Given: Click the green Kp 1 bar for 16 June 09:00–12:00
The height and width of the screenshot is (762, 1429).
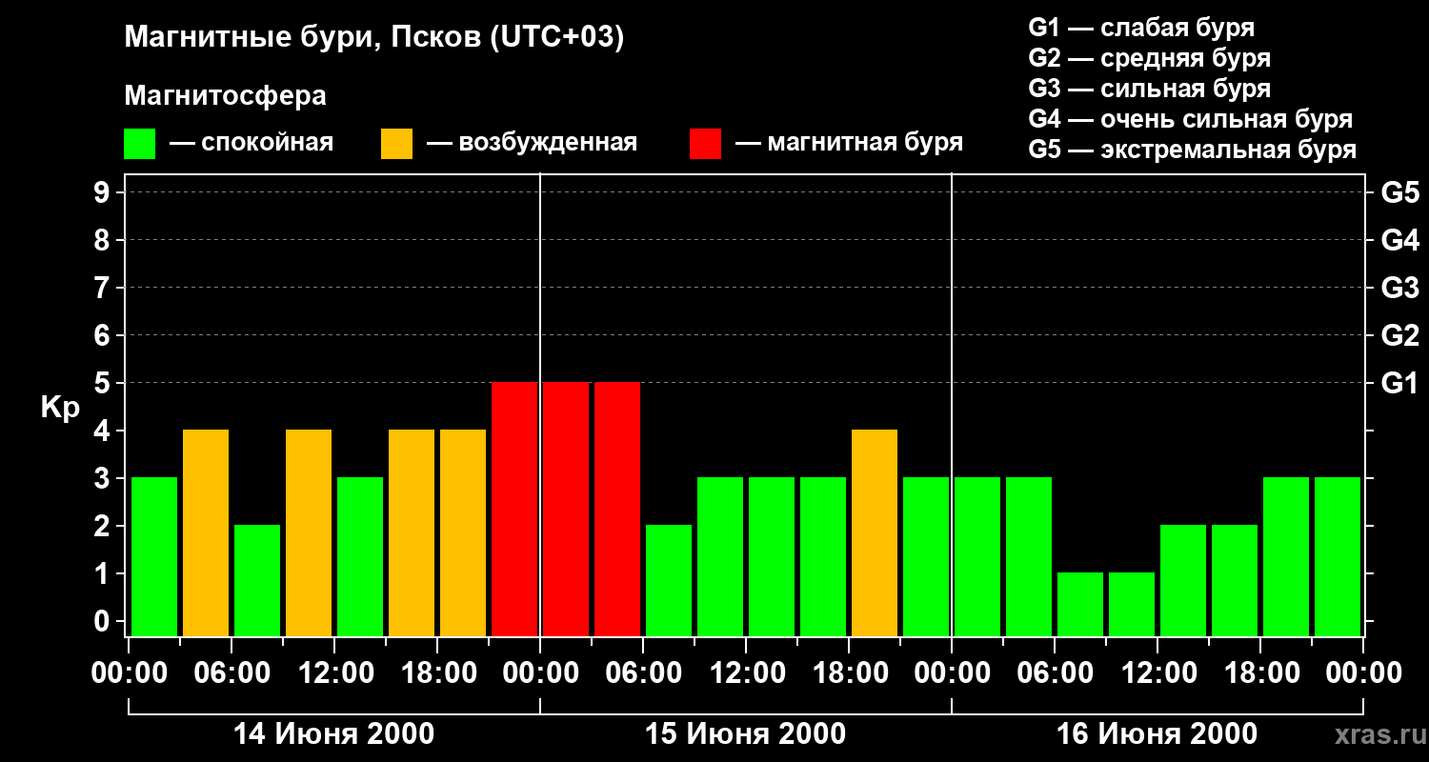Looking at the screenshot, I should tap(1132, 604).
